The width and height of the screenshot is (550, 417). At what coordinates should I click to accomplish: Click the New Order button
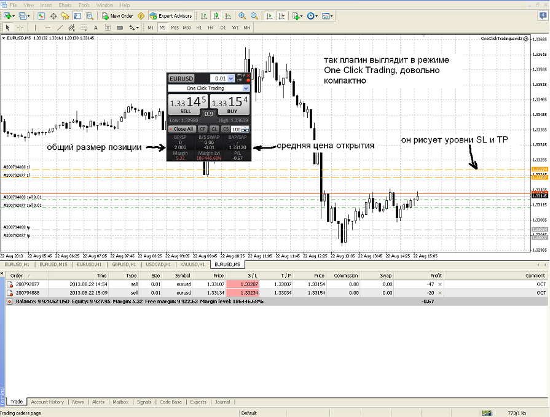click(118, 16)
